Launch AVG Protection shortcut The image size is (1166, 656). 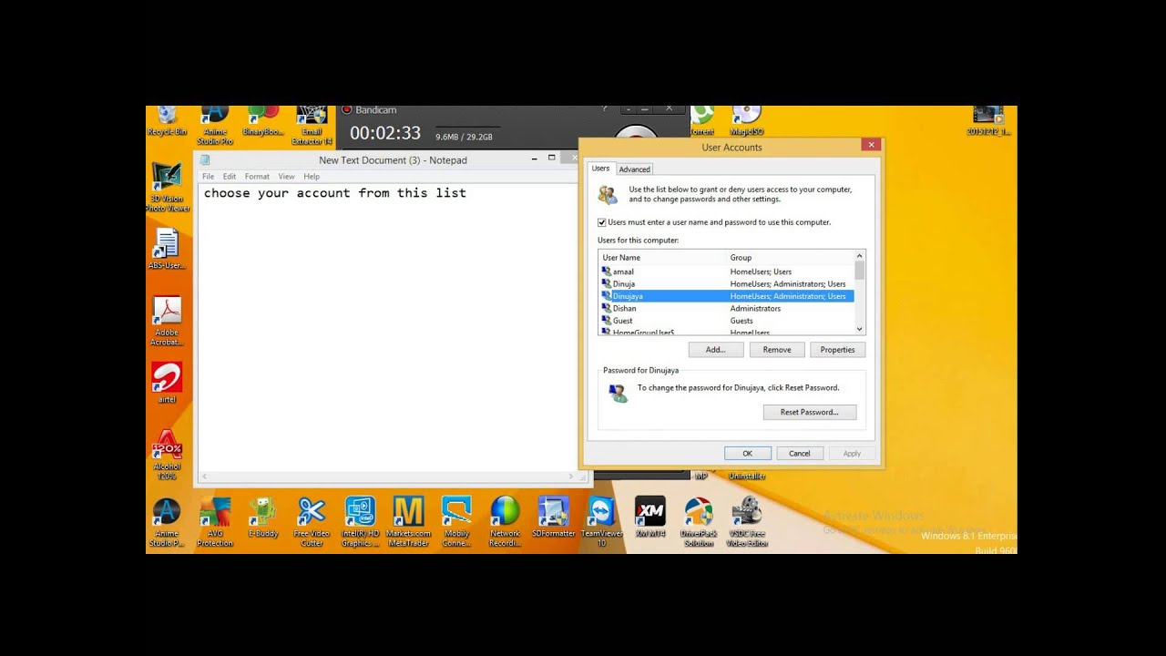[215, 522]
